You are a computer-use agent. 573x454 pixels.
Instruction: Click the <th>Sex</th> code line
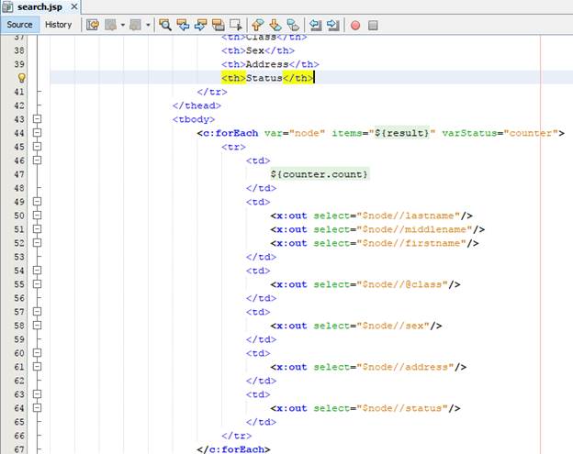click(258, 50)
